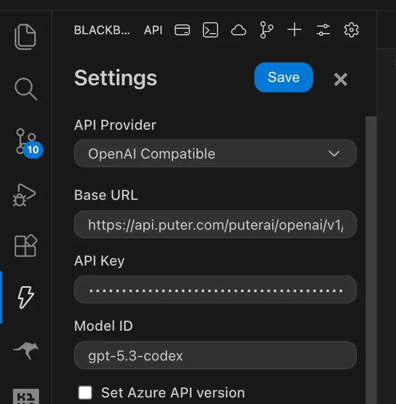Click the git branch icon in header
This screenshot has height=404, width=396.
(266, 30)
